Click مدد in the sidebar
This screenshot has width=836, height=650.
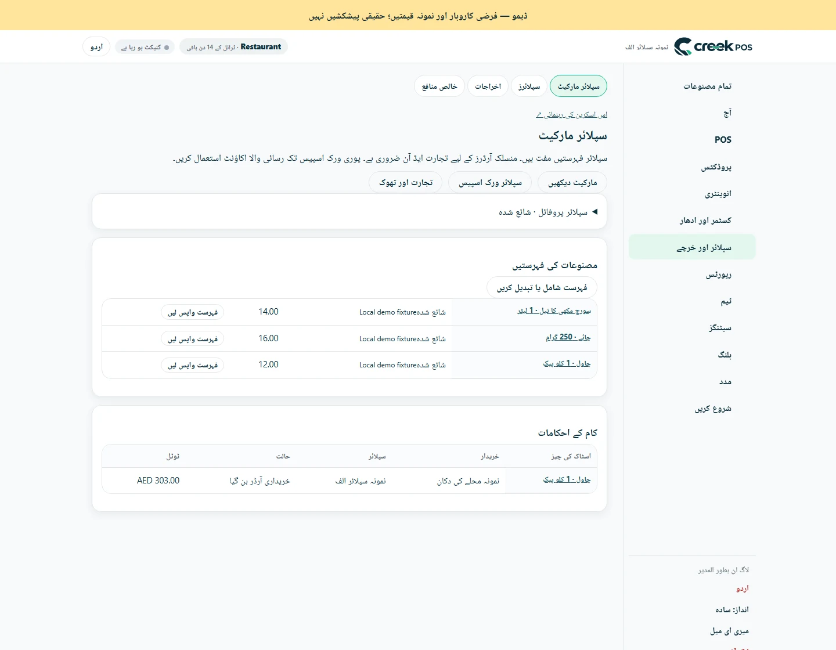[692, 382]
